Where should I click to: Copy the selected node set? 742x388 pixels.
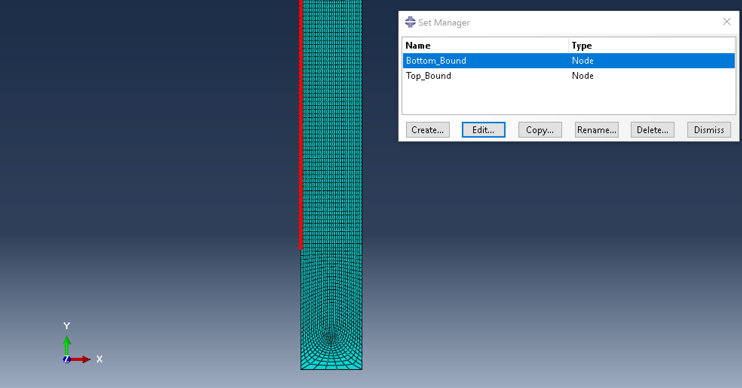click(x=540, y=130)
